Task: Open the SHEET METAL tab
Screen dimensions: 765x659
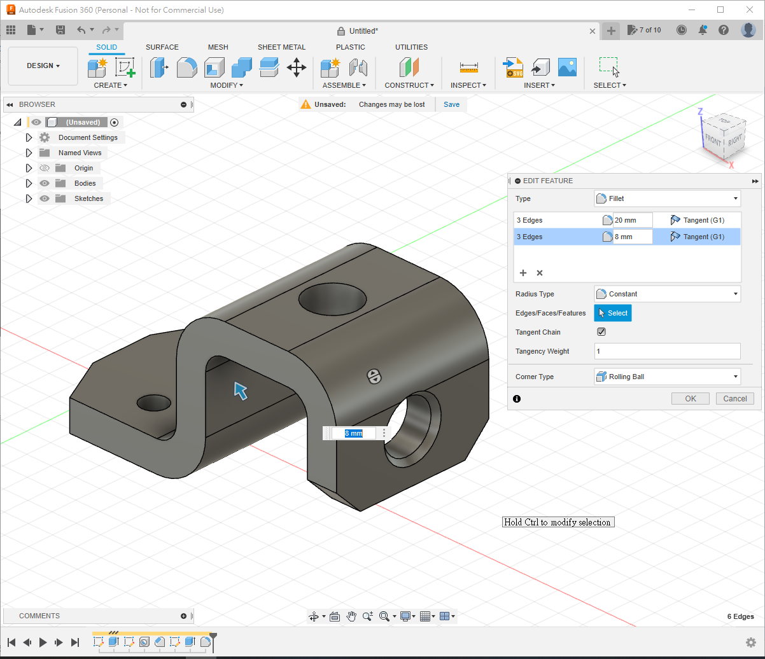Action: (x=281, y=47)
